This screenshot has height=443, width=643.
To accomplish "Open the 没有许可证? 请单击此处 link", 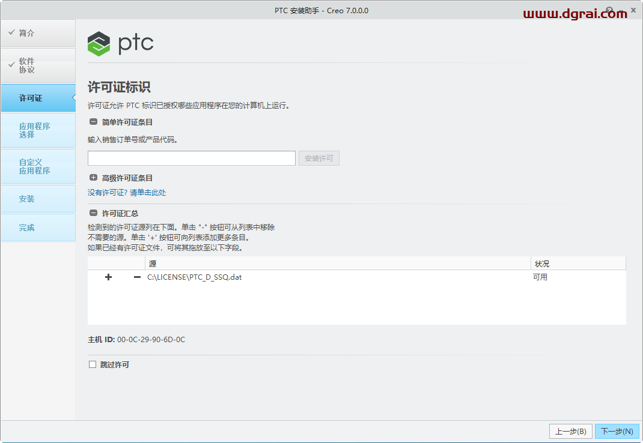I will pos(127,193).
